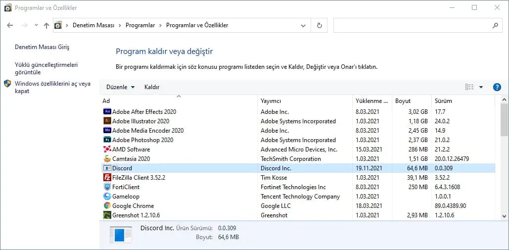Viewport: 509px width, 250px height.
Task: Select the Adobe Photoshop 2020 row name
Action: click(142, 140)
